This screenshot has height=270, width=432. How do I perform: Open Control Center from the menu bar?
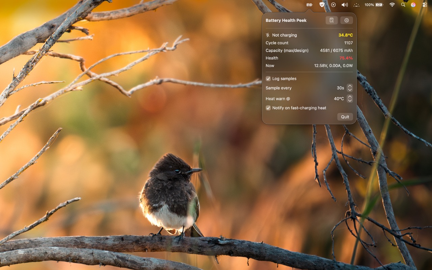tap(424, 5)
